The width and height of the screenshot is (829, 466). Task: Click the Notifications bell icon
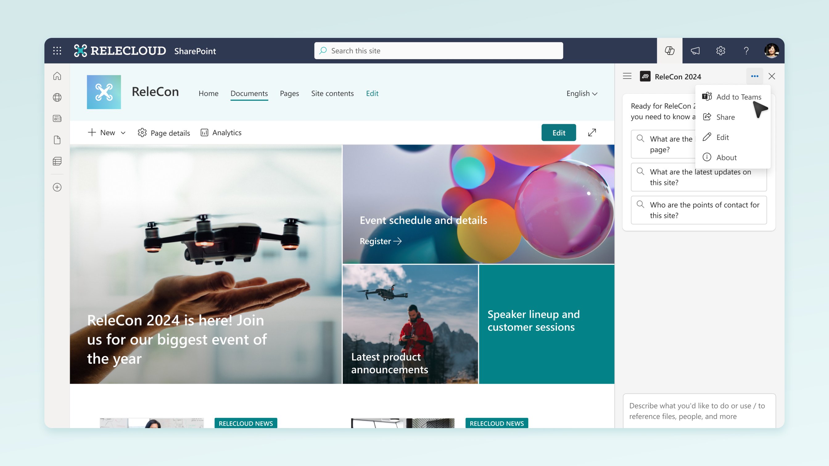pyautogui.click(x=695, y=51)
